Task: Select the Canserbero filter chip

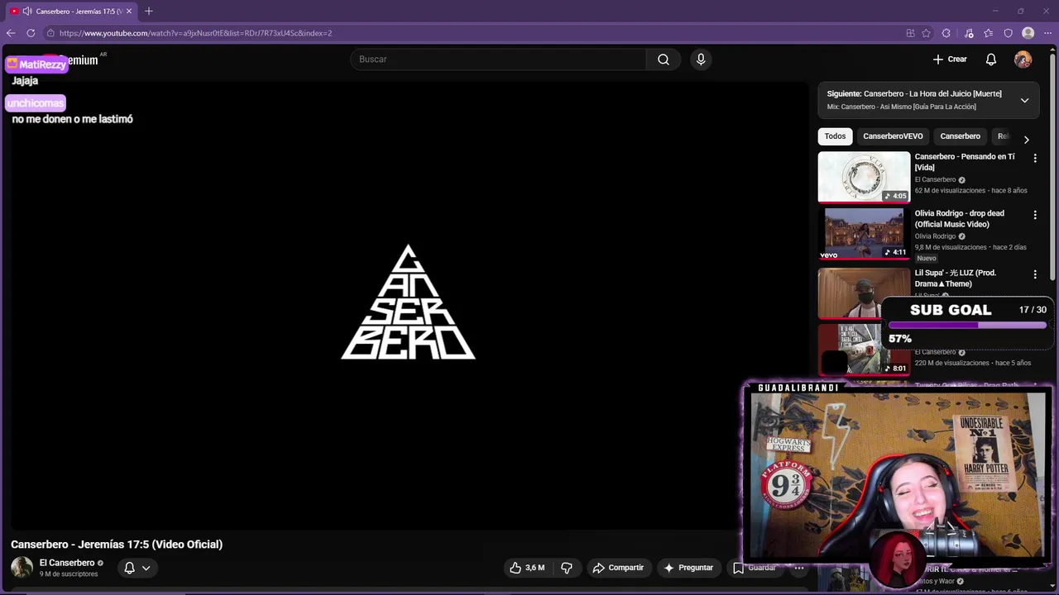Action: 960,136
